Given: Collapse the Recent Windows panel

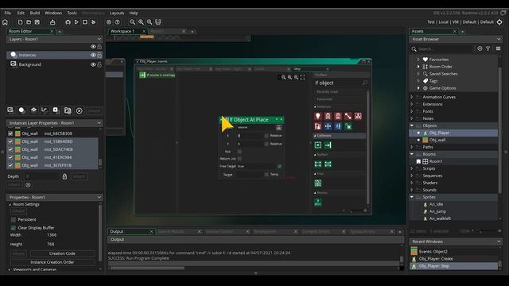Looking at the screenshot, I should pyautogui.click(x=499, y=242).
